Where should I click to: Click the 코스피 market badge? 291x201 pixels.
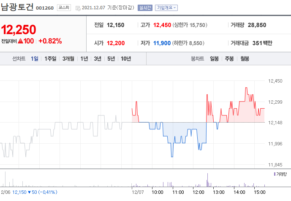(x=64, y=8)
